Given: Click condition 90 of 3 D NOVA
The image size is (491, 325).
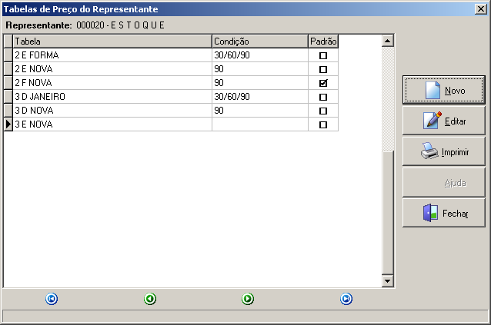Looking at the screenshot, I should (260, 111).
